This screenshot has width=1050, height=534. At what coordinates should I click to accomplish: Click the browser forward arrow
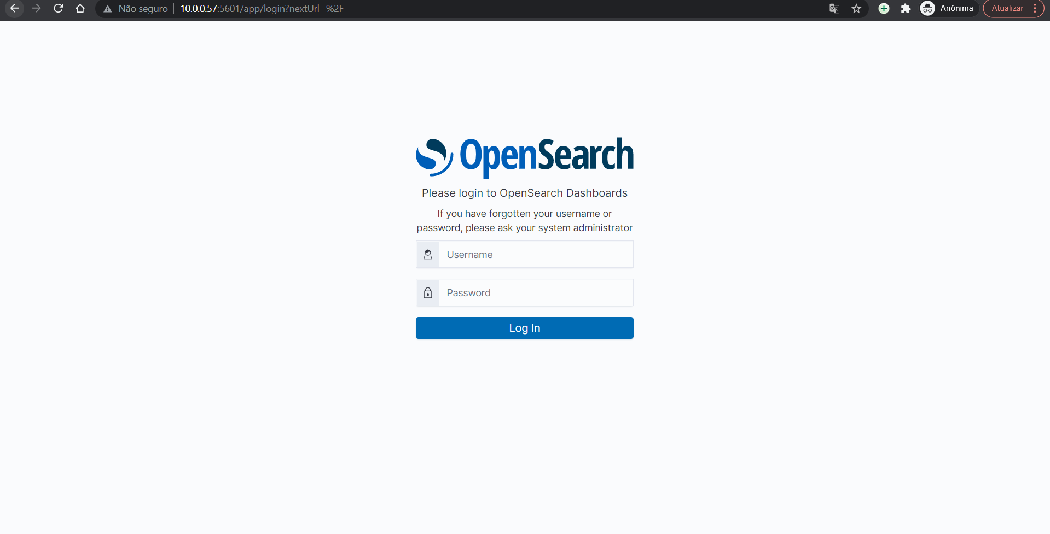tap(37, 8)
